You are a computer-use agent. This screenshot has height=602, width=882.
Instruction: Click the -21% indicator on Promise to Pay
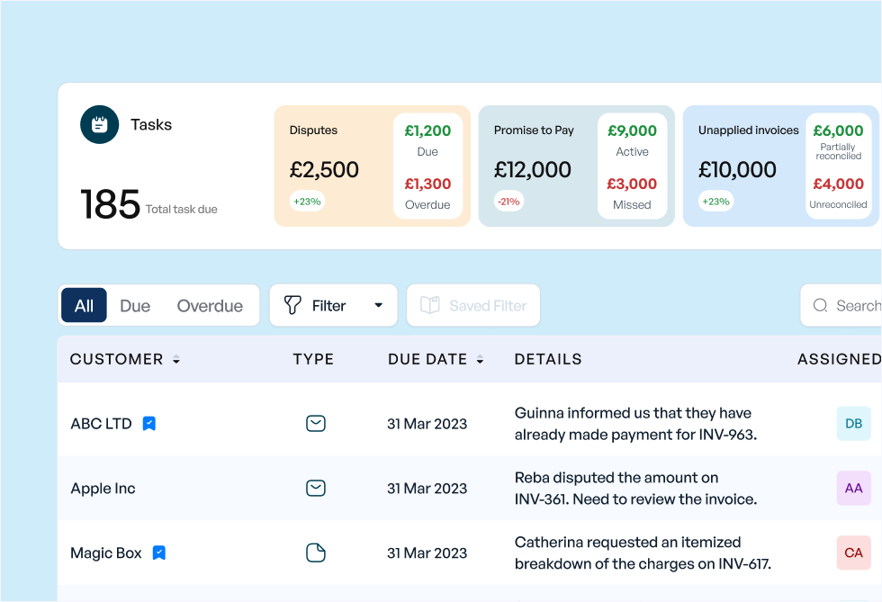click(508, 202)
